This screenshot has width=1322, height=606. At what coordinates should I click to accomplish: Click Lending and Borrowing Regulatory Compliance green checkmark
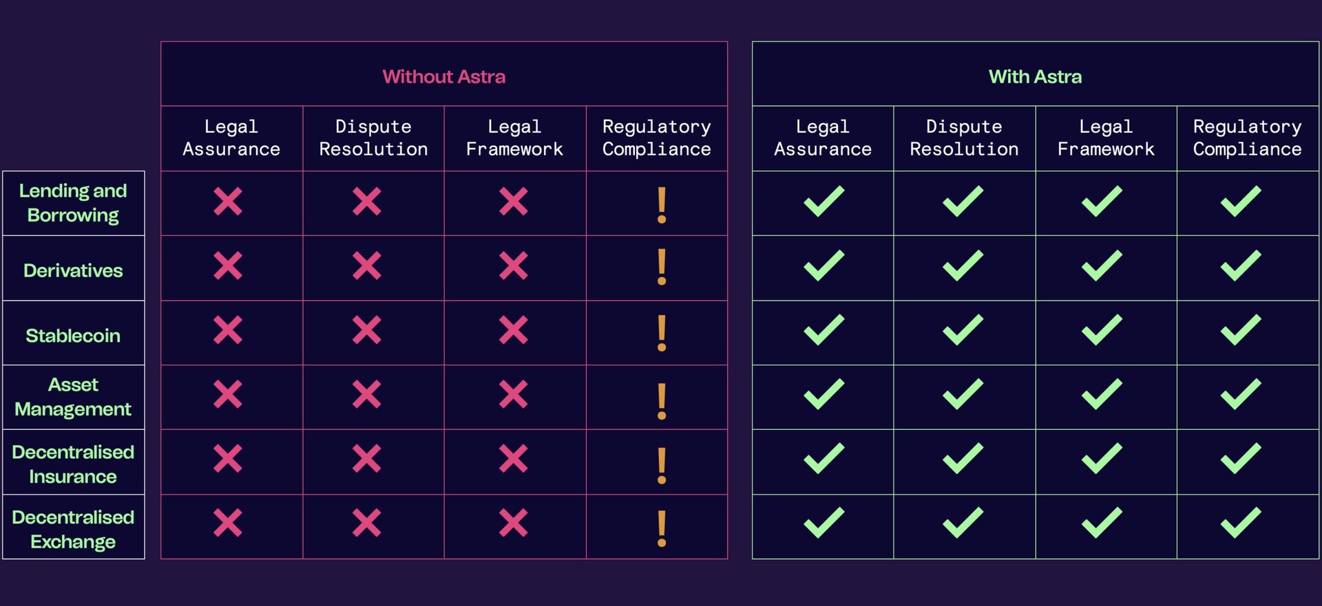[1241, 202]
